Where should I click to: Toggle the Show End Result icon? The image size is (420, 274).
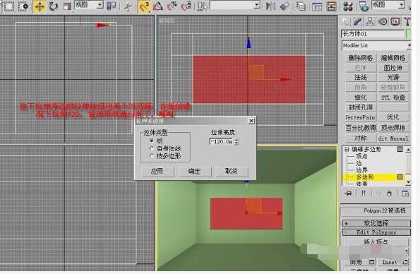(364, 193)
